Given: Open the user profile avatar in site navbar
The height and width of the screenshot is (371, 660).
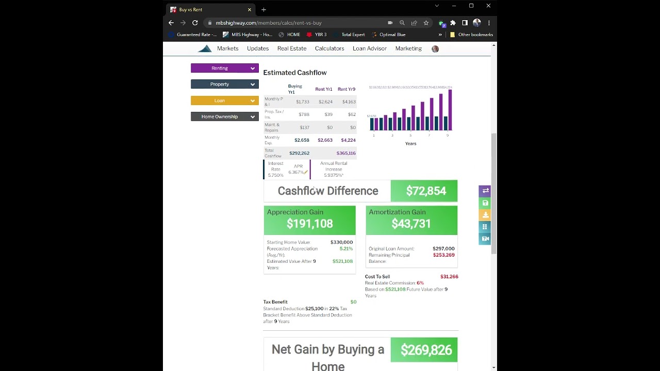Looking at the screenshot, I should click(x=435, y=48).
